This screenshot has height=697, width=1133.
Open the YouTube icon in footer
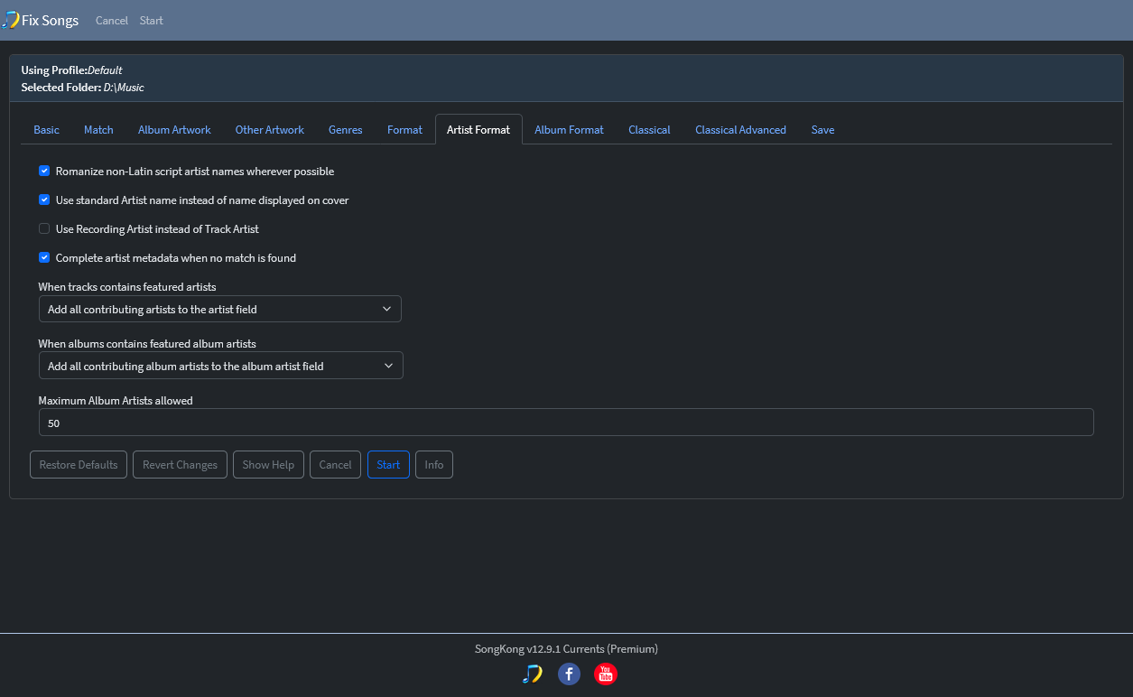pyautogui.click(x=606, y=674)
